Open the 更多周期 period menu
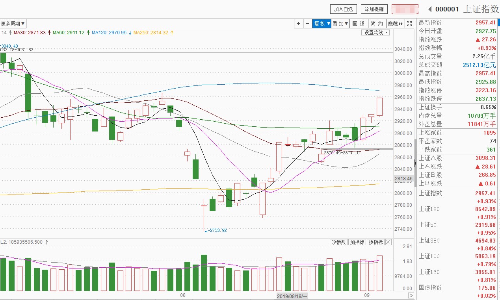 [13, 24]
